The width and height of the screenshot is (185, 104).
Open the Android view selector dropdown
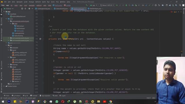click(x=9, y=9)
